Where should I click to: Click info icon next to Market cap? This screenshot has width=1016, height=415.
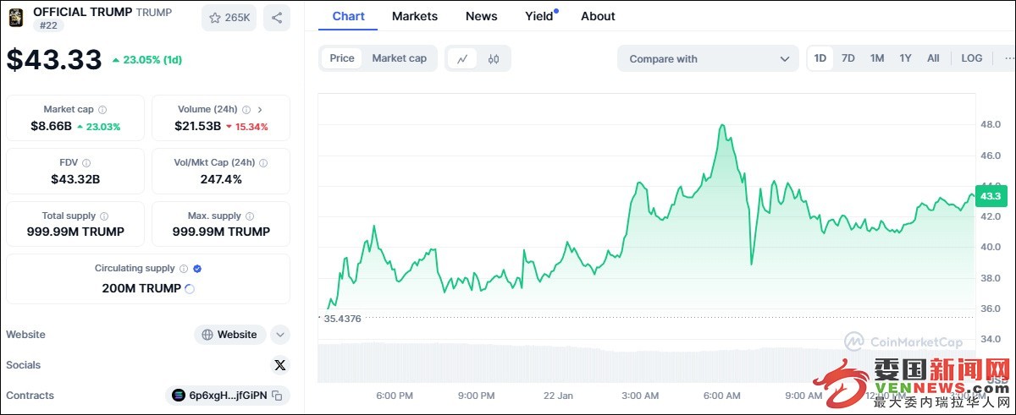[x=102, y=110]
